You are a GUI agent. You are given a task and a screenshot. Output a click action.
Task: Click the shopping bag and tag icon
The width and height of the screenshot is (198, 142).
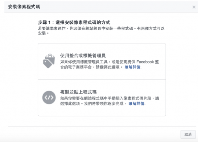coord(49,61)
